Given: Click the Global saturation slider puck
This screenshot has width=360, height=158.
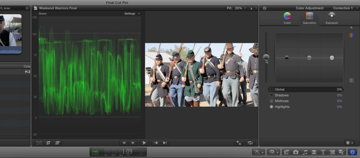Looking at the screenshot, I should pyautogui.click(x=266, y=57).
